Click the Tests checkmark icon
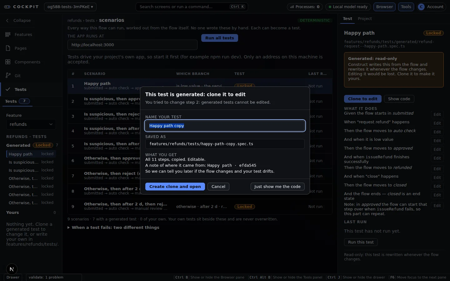The height and width of the screenshot is (281, 450). pos(8,89)
